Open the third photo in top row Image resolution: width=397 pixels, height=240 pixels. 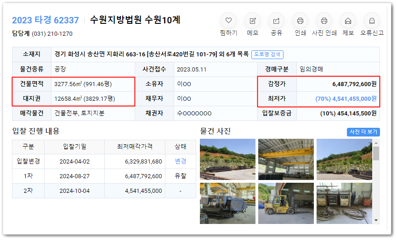pos(344,159)
